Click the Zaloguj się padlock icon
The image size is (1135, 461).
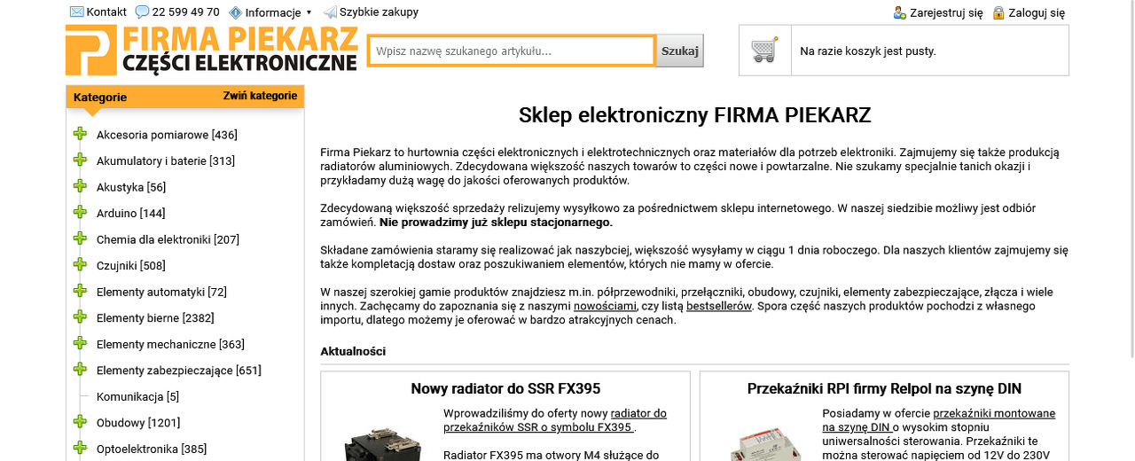(x=998, y=13)
